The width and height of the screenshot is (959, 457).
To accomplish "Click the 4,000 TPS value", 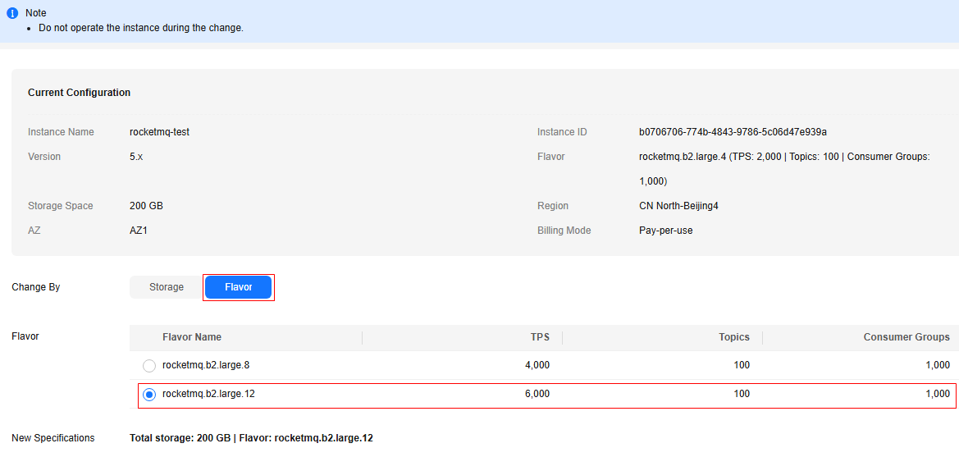I will point(537,365).
